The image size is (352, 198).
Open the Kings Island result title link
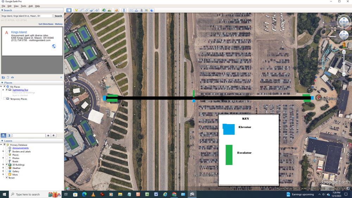click(19, 32)
